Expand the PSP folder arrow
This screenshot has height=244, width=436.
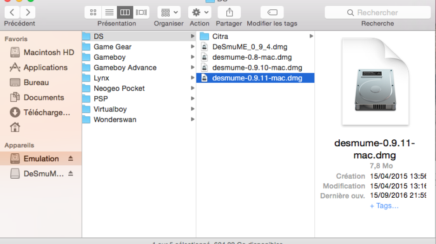click(x=192, y=98)
